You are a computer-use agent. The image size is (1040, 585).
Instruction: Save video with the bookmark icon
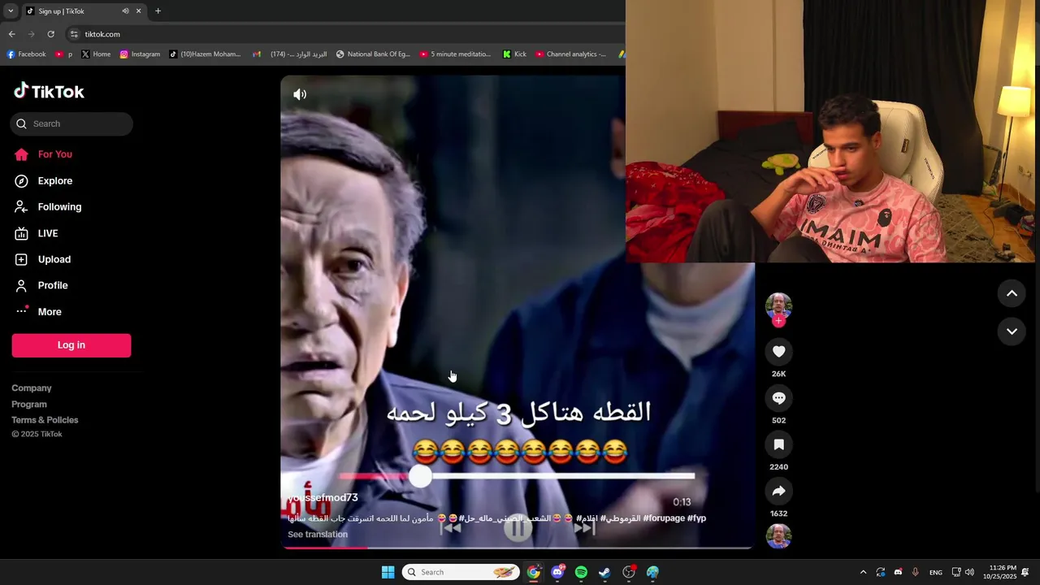(778, 444)
